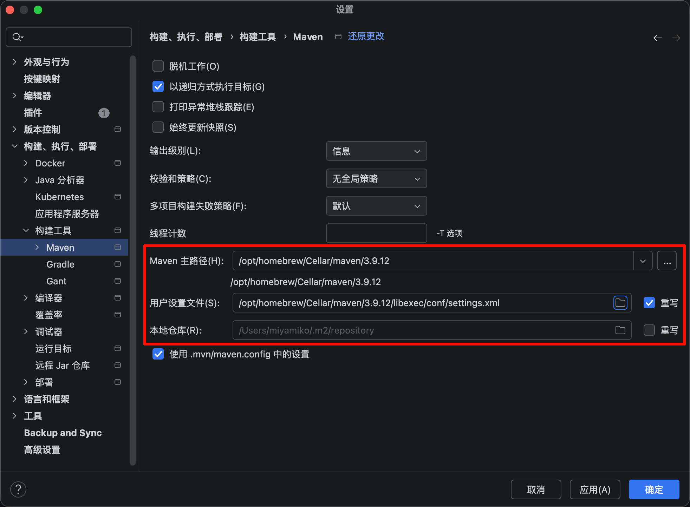Image resolution: width=690 pixels, height=507 pixels.
Task: Click ellipsis browse button for Maven home
Action: coord(666,261)
